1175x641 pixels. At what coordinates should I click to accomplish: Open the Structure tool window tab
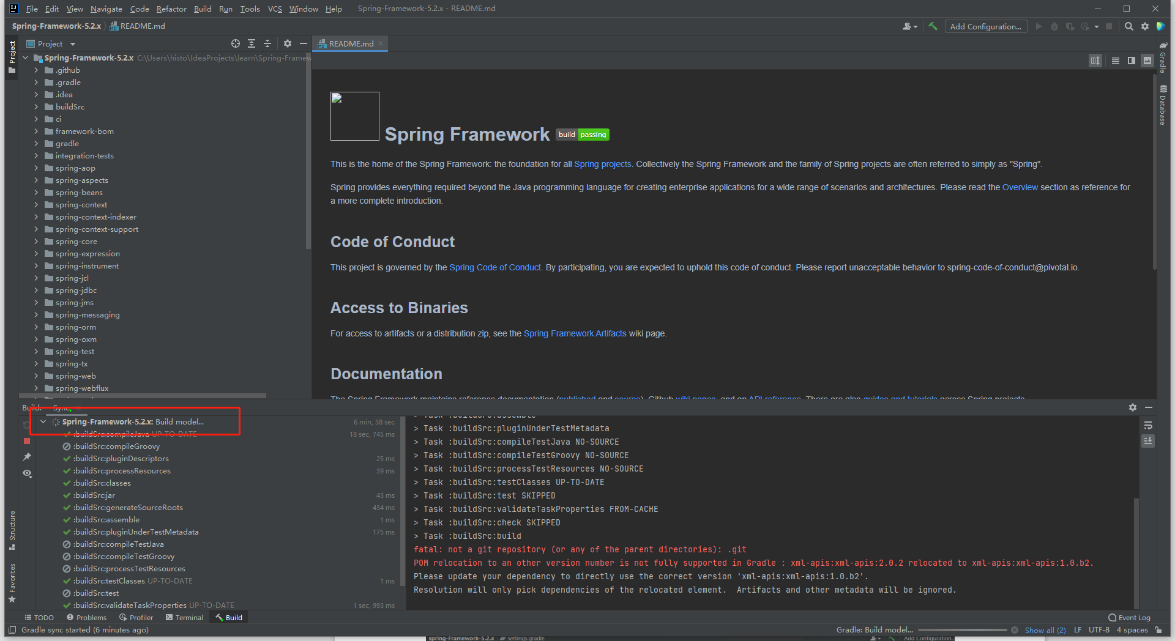tap(12, 530)
